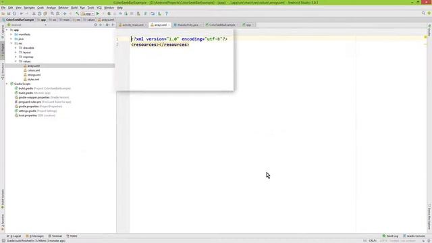The width and height of the screenshot is (432, 243).
Task: Click the values breadcrumb in navigation bar
Action: (89, 20)
